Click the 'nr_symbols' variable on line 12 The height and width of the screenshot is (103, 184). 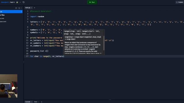pyautogui.click(x=35, y=43)
